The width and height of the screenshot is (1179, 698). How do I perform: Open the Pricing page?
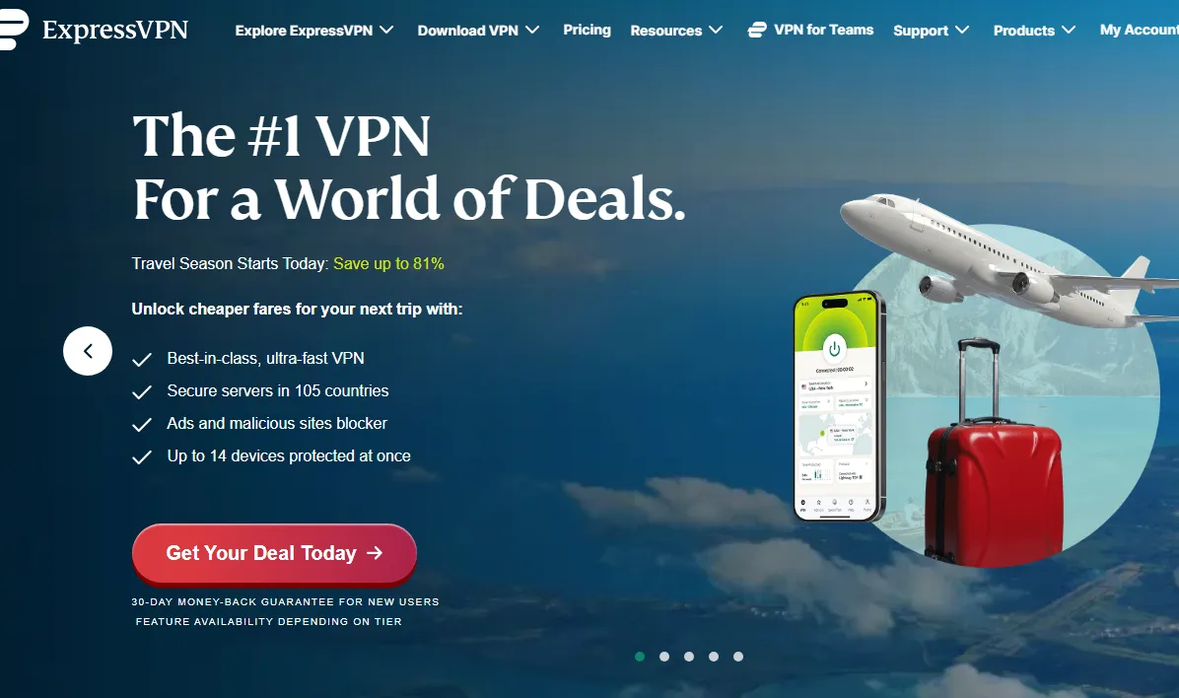point(588,31)
